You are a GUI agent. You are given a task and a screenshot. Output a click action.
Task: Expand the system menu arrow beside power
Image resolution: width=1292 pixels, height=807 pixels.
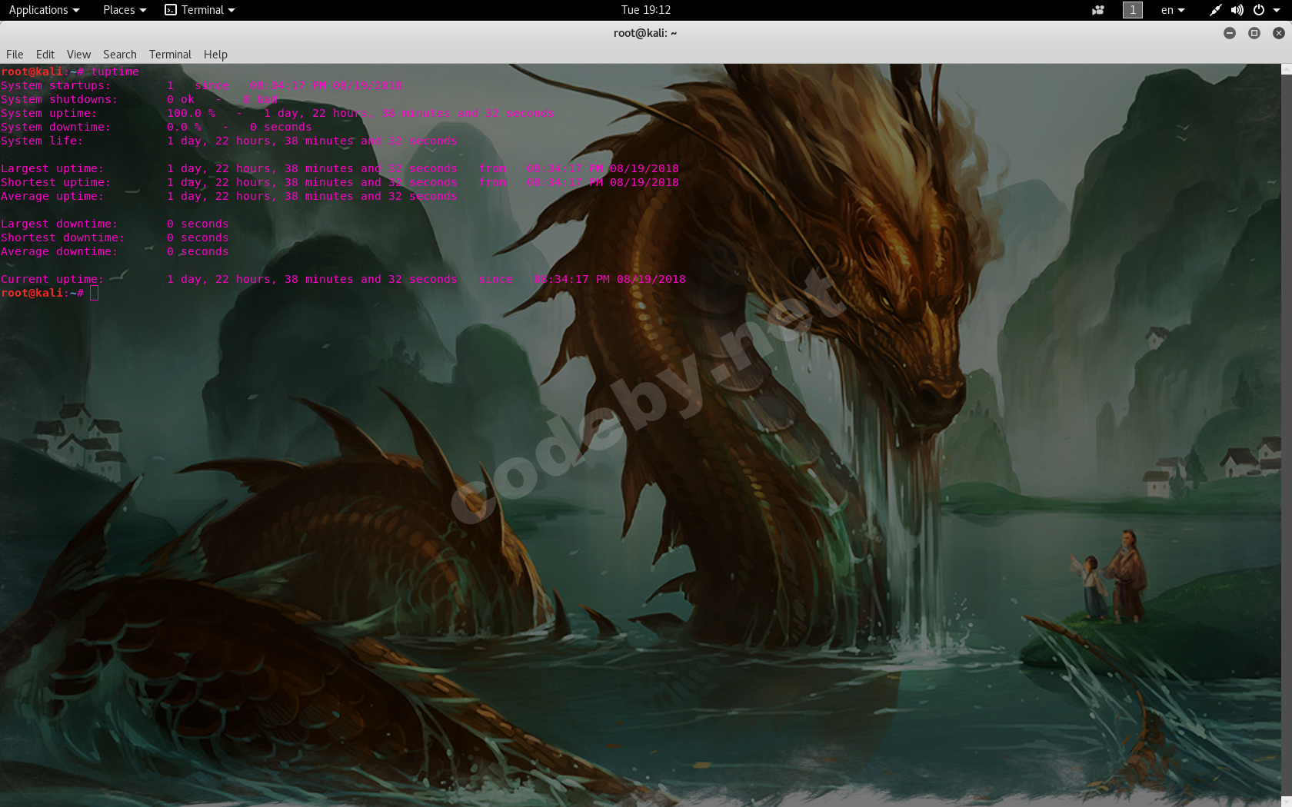click(1277, 10)
